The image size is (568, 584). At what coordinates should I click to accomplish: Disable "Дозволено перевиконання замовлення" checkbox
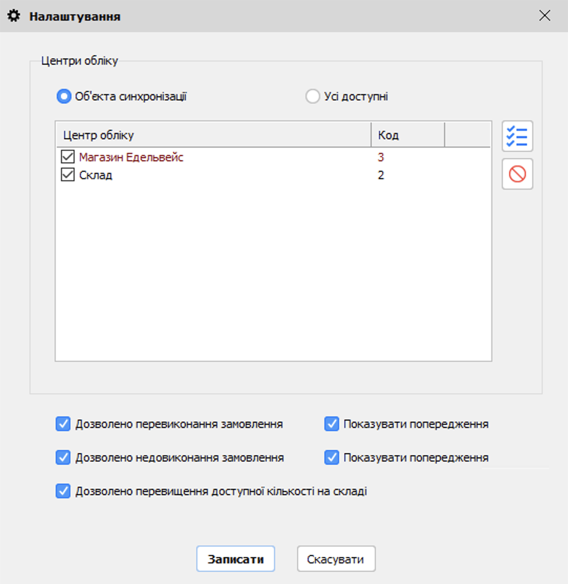pyautogui.click(x=63, y=424)
